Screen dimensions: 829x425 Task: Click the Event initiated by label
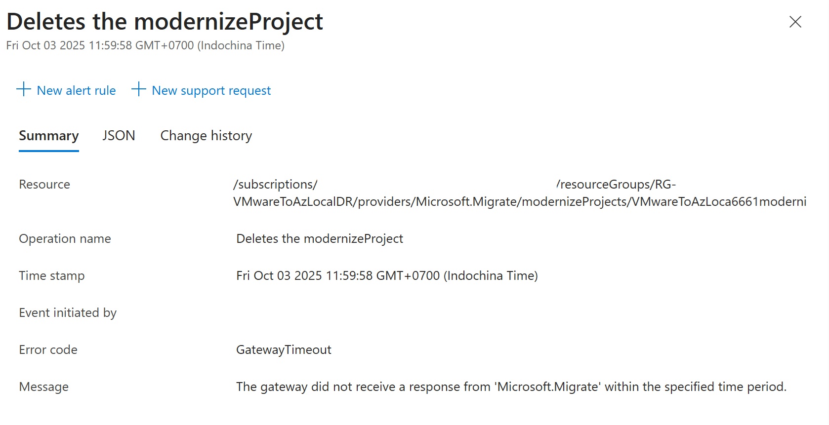67,312
